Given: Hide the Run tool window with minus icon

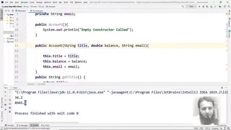Looking at the screenshot, I should [226, 88].
